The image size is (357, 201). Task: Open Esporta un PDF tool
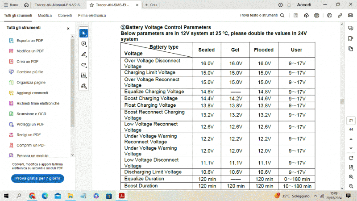tap(30, 41)
